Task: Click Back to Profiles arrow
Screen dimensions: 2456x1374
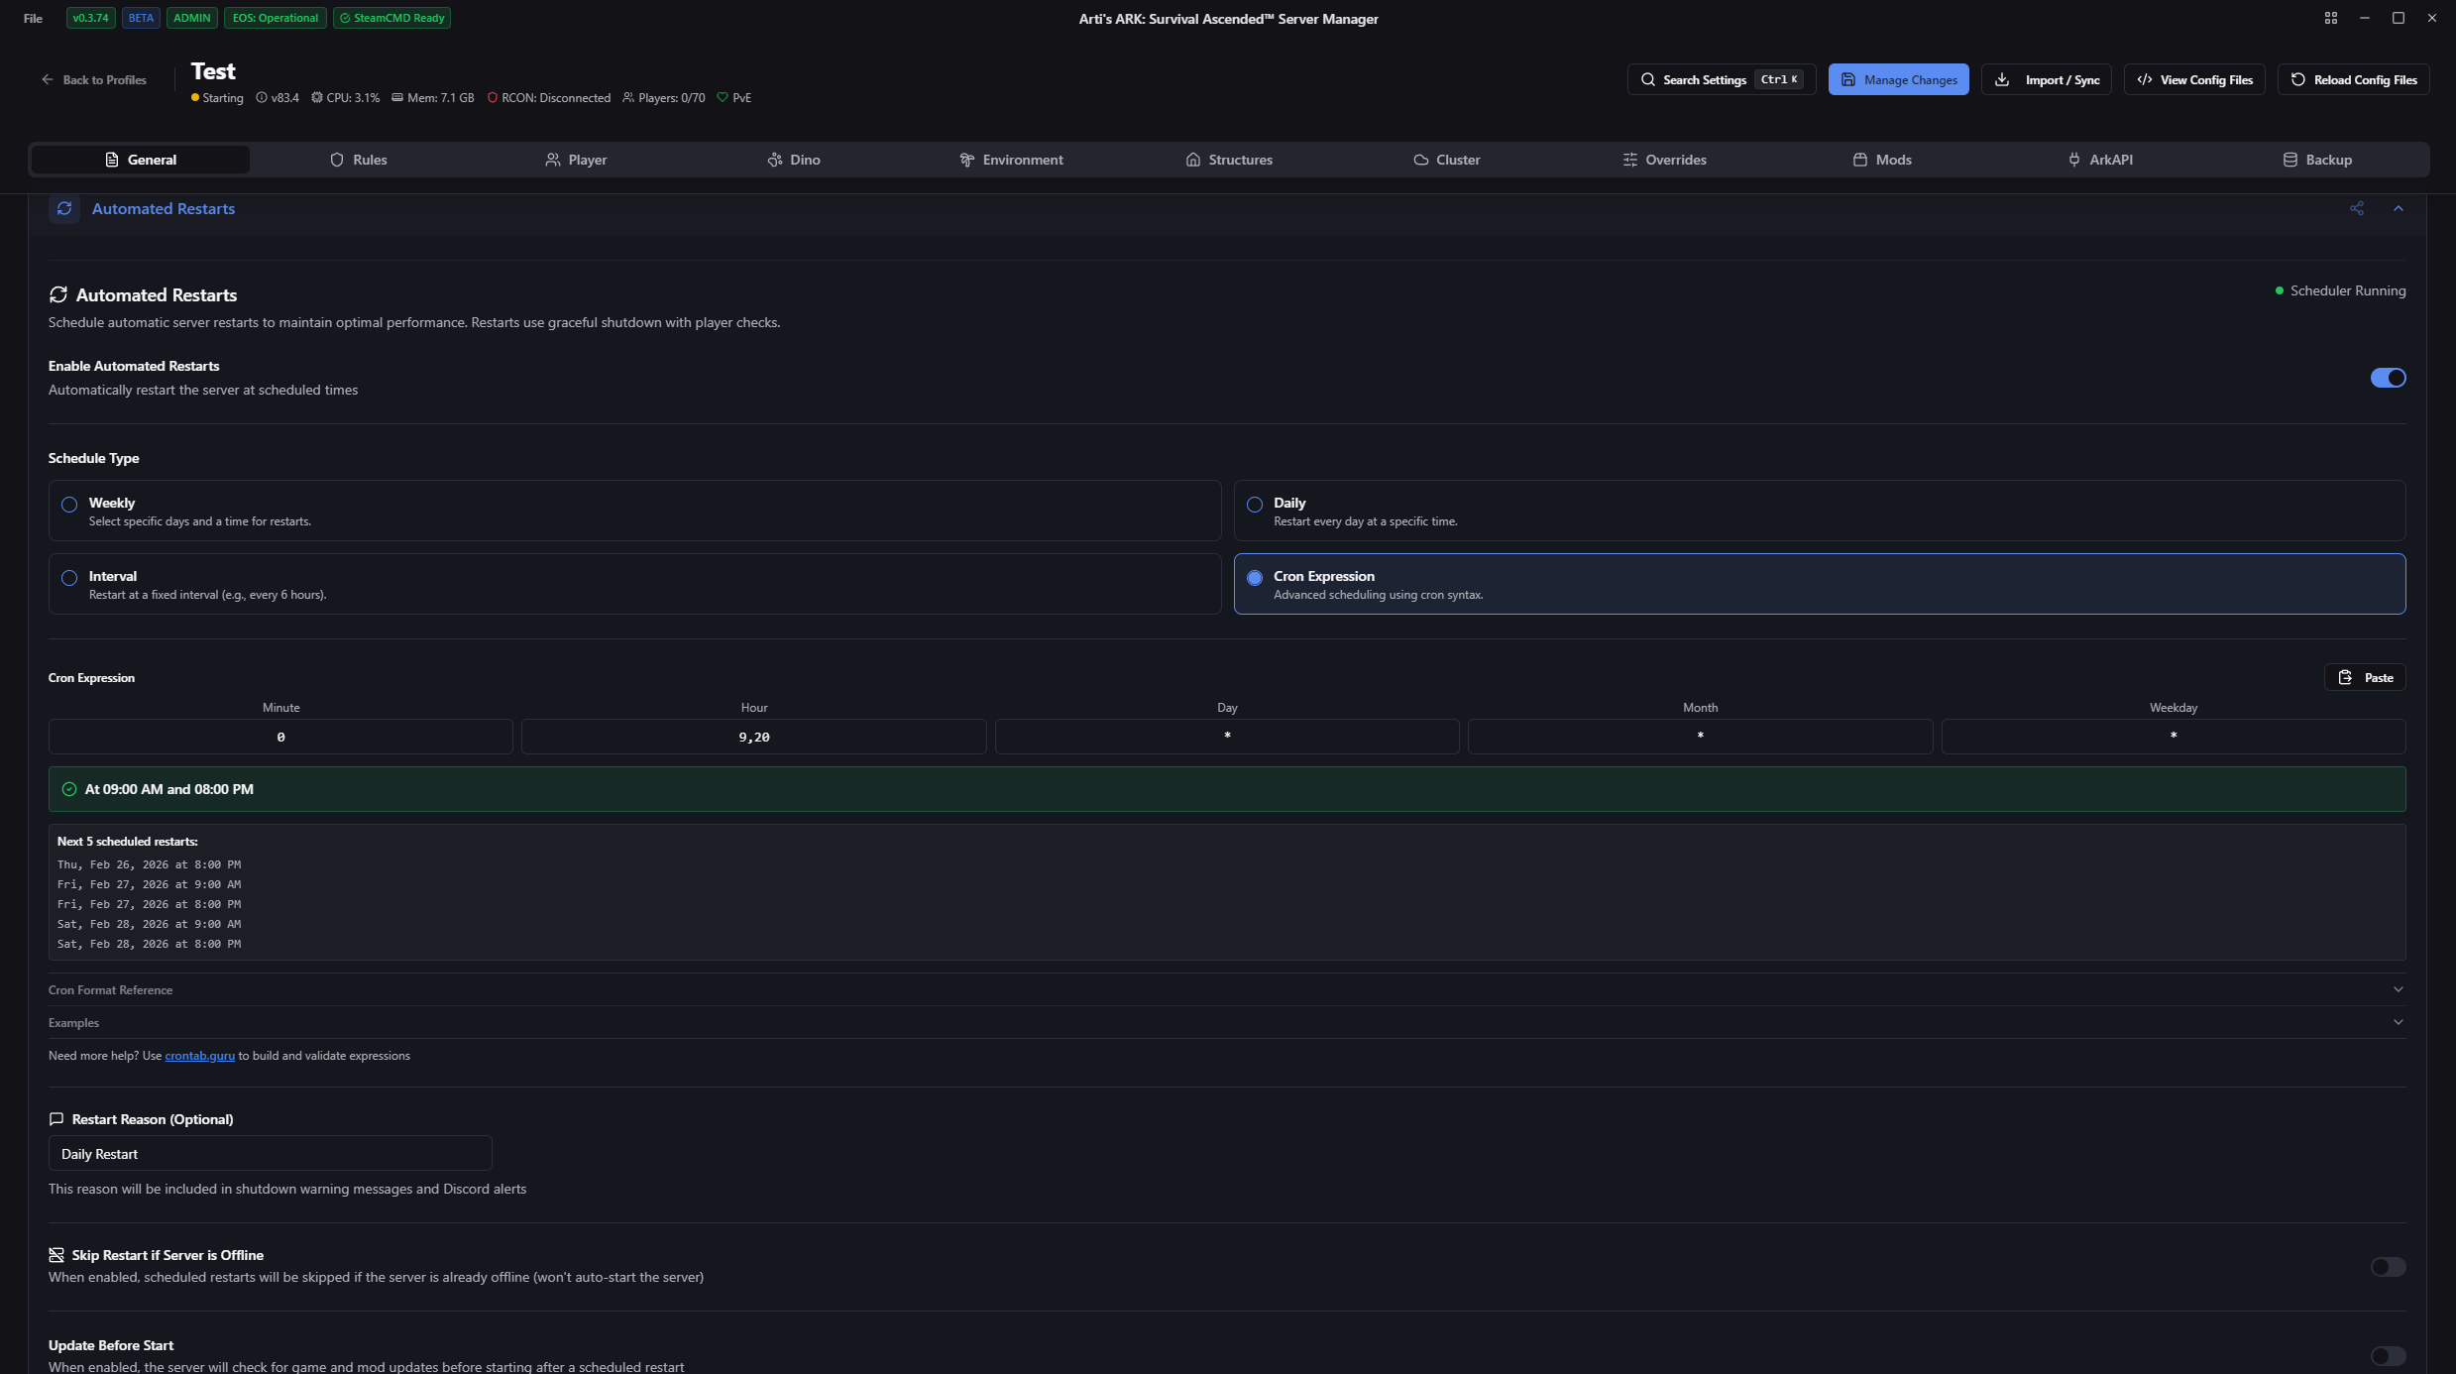Action: 47,79
